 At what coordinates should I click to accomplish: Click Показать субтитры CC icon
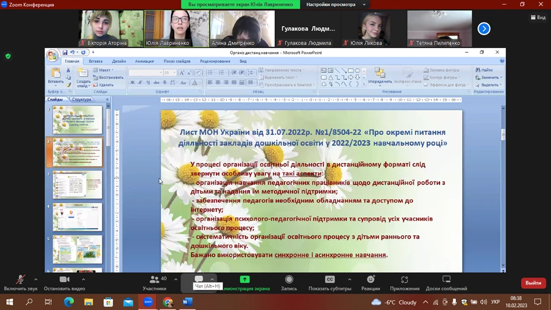click(x=330, y=279)
